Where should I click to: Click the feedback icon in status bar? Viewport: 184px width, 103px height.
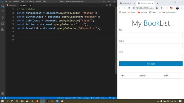[110, 98]
